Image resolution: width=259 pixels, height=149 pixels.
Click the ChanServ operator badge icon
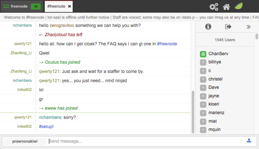203,54
